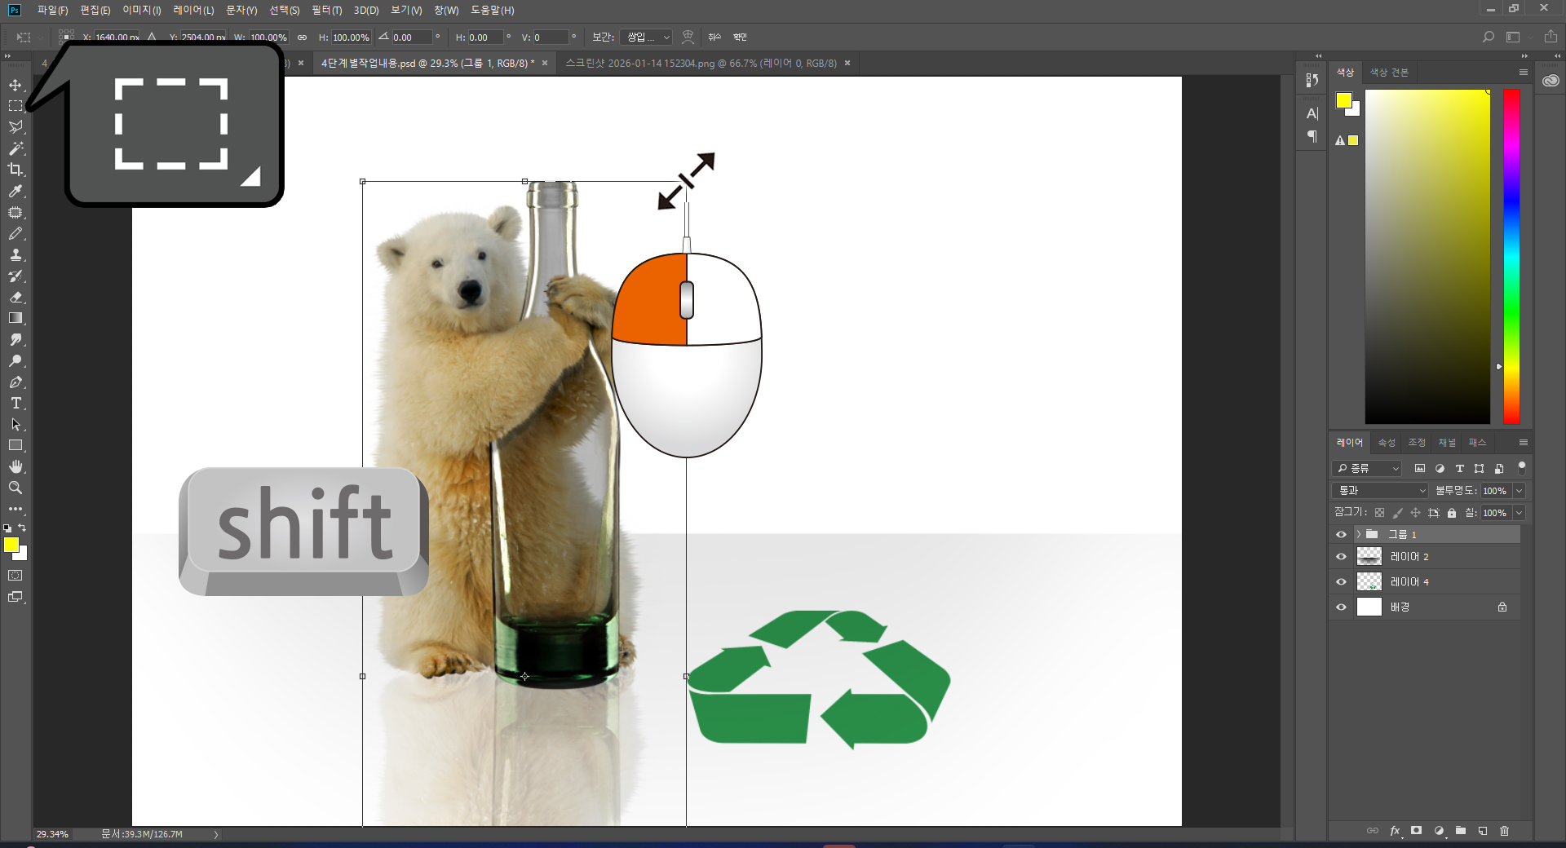Switch to the 색상 견본 tab
Screen dimensions: 1566x848
(x=1389, y=73)
